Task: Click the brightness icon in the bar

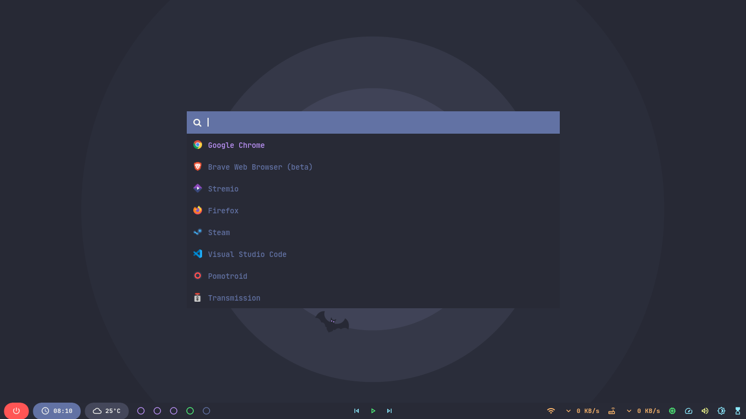Action: [x=721, y=411]
